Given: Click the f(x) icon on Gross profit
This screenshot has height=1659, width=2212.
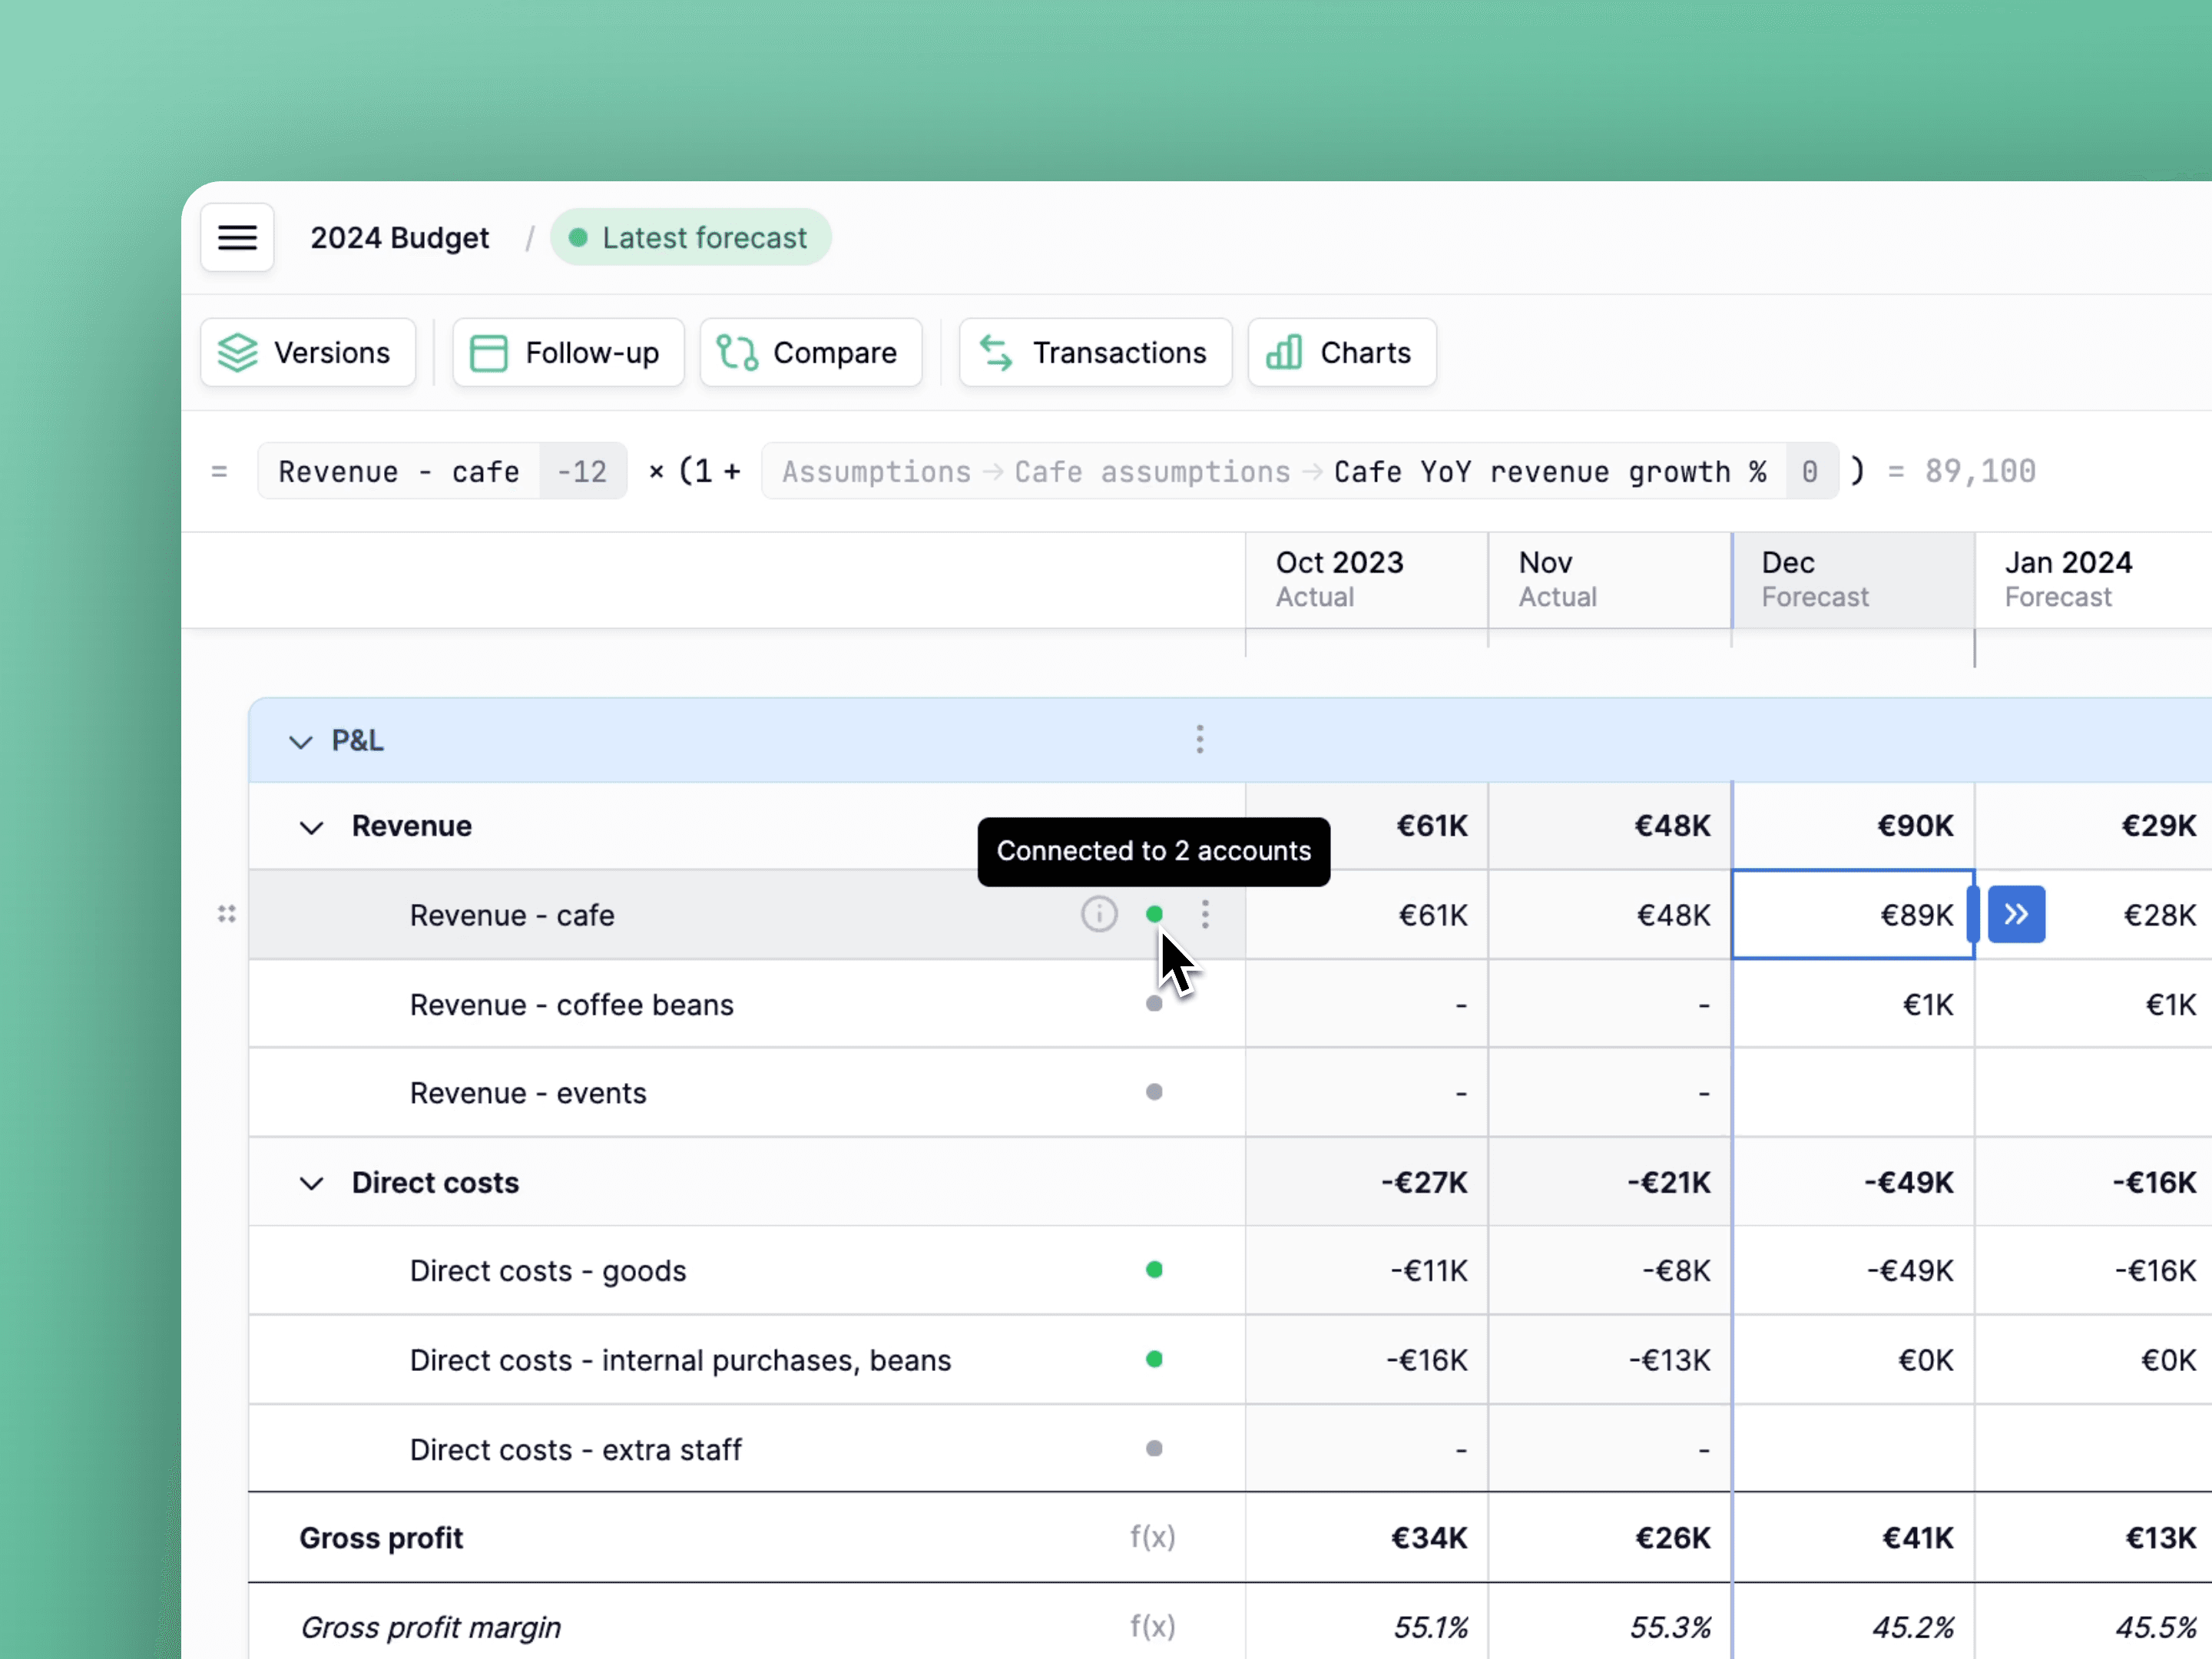Looking at the screenshot, I should click(1153, 1537).
